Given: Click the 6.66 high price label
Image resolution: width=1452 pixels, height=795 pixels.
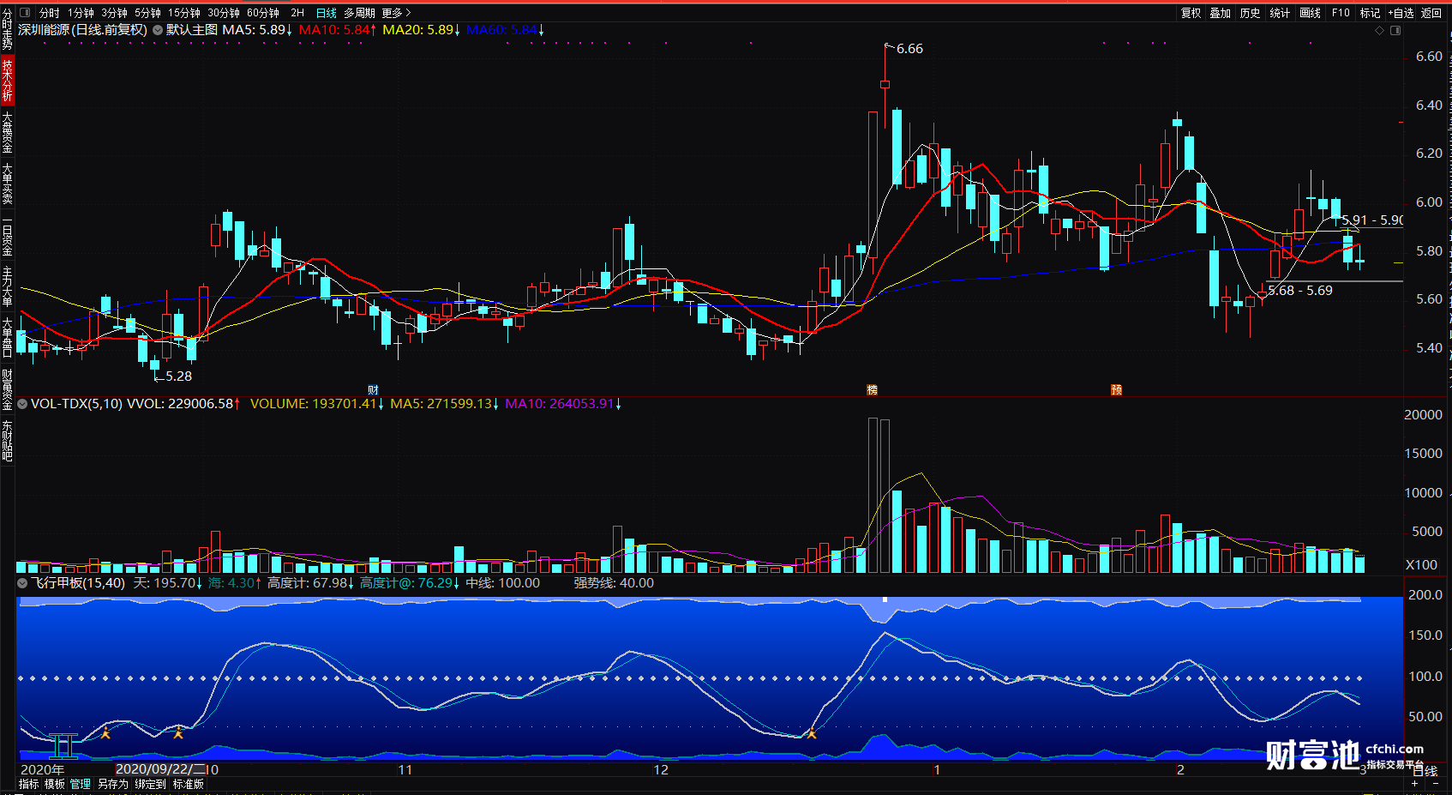Looking at the screenshot, I should [x=909, y=49].
